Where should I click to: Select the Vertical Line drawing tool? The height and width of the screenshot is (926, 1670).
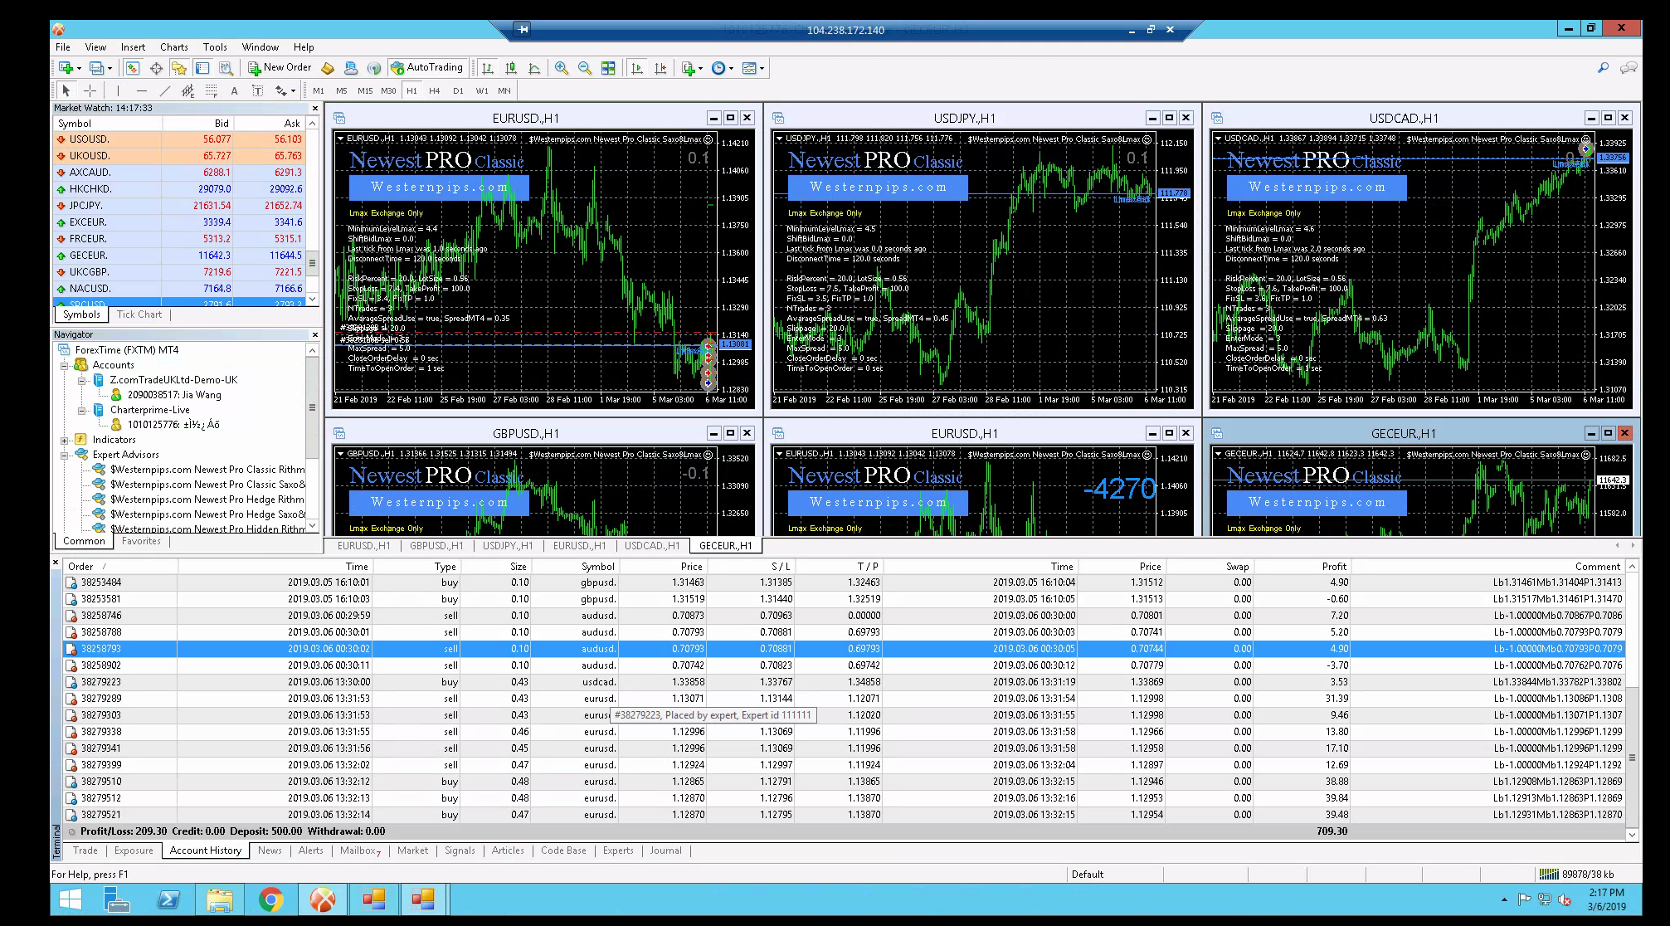point(119,90)
